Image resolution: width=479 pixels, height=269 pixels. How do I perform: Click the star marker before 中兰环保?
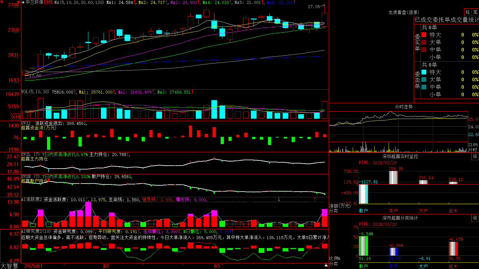[x=23, y=2]
